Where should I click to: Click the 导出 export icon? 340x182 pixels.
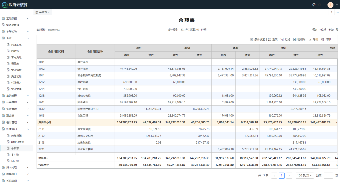310,39
